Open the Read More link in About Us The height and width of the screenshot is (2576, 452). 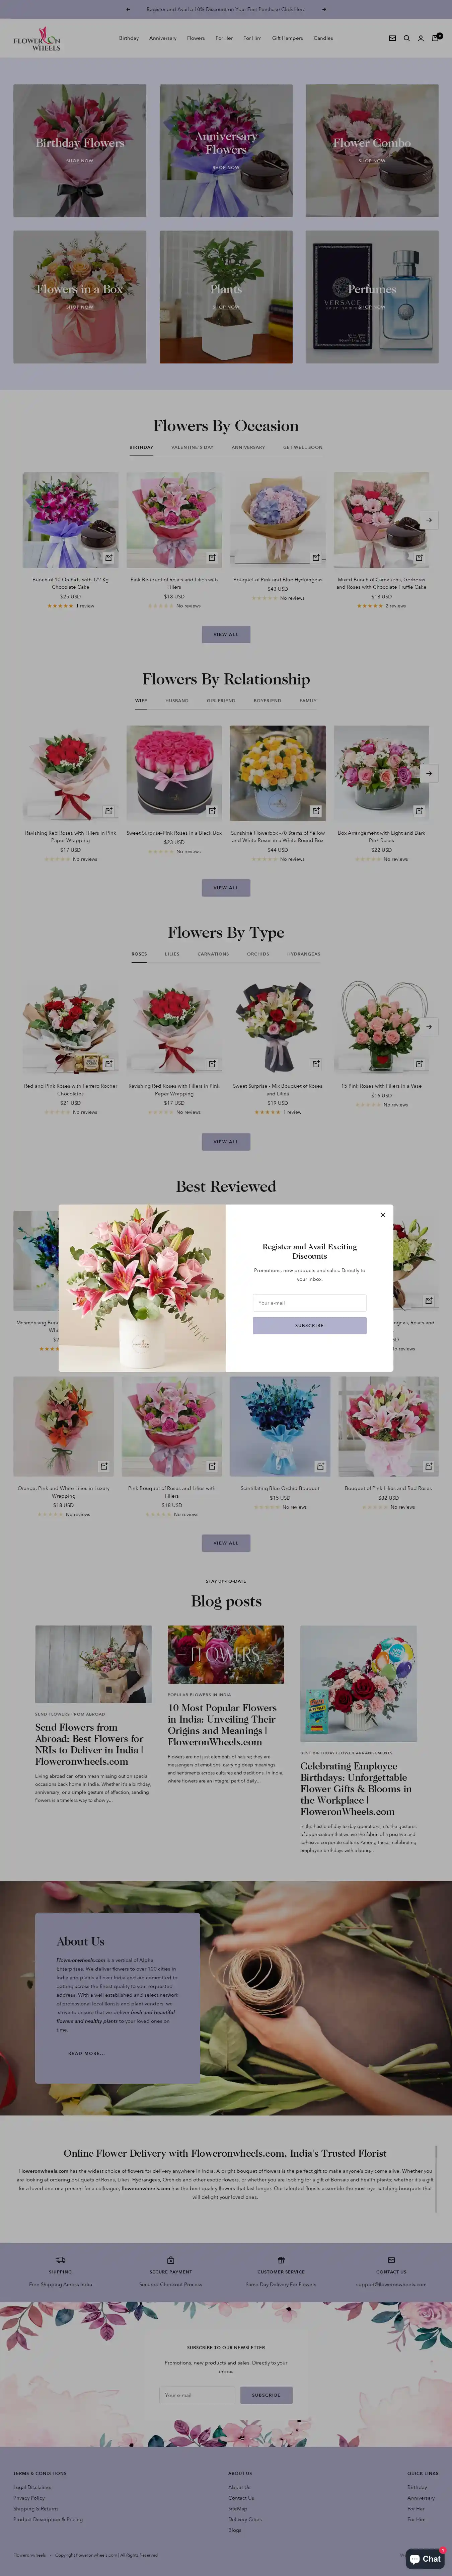click(85, 2053)
